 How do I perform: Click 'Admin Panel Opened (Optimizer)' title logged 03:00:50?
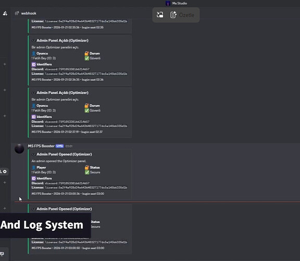coord(64,209)
